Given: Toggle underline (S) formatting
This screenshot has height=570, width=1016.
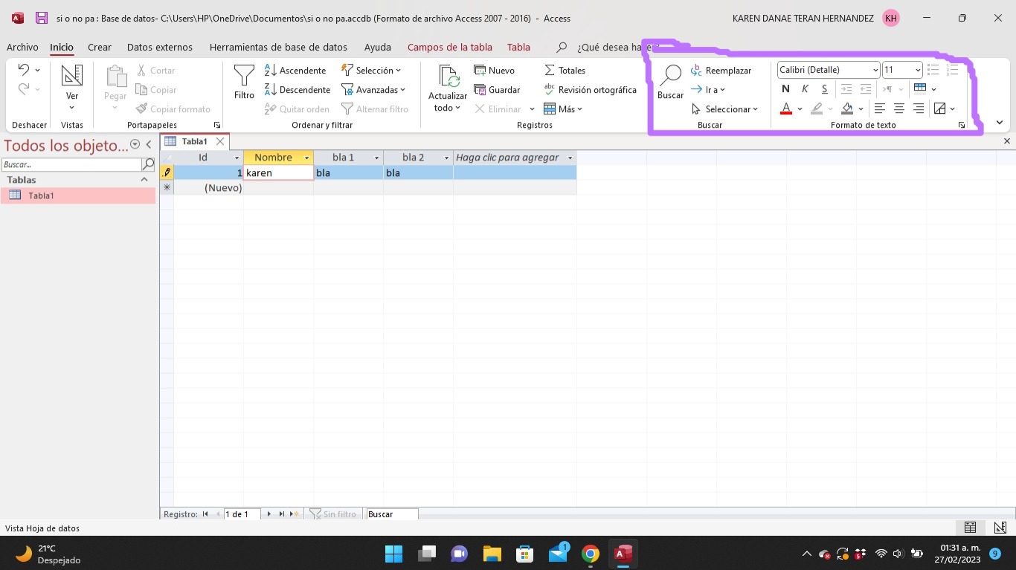Looking at the screenshot, I should tap(824, 89).
